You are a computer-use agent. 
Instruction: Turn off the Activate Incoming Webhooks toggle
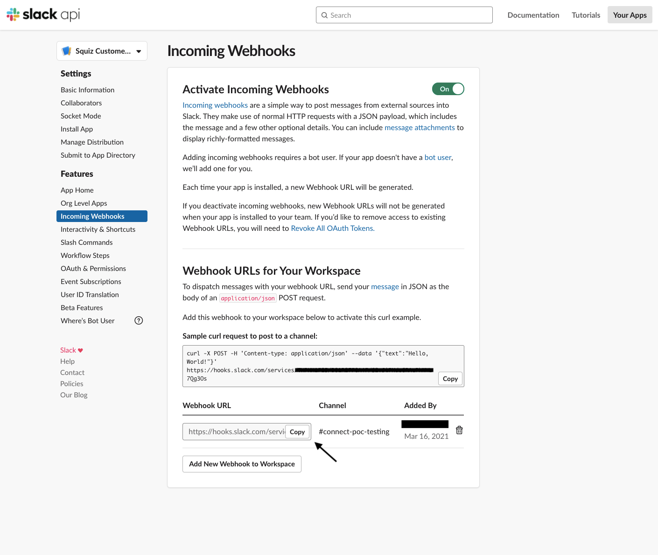pos(448,89)
